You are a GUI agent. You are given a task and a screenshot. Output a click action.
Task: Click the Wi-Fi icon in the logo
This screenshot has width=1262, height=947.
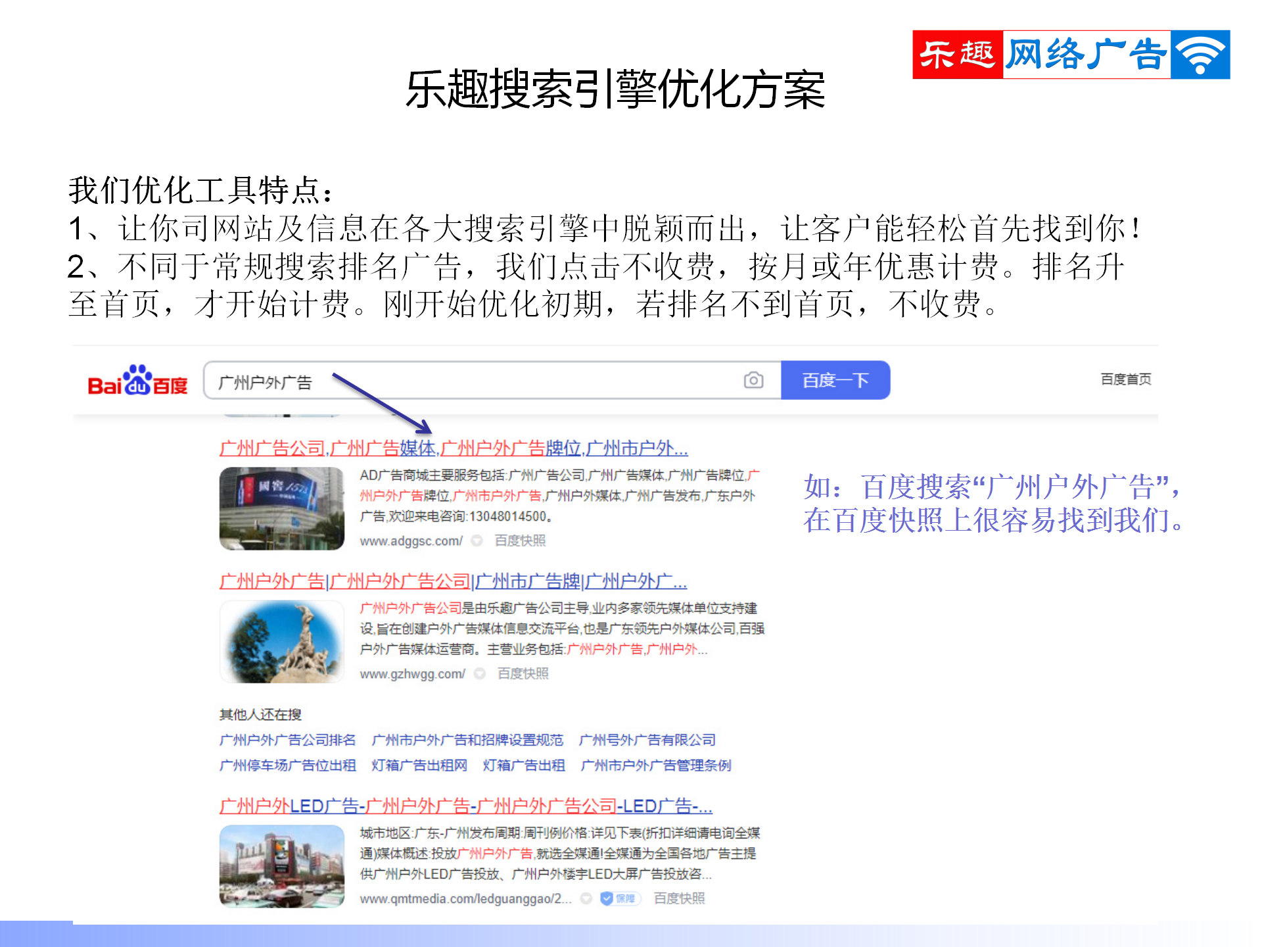[x=1200, y=55]
